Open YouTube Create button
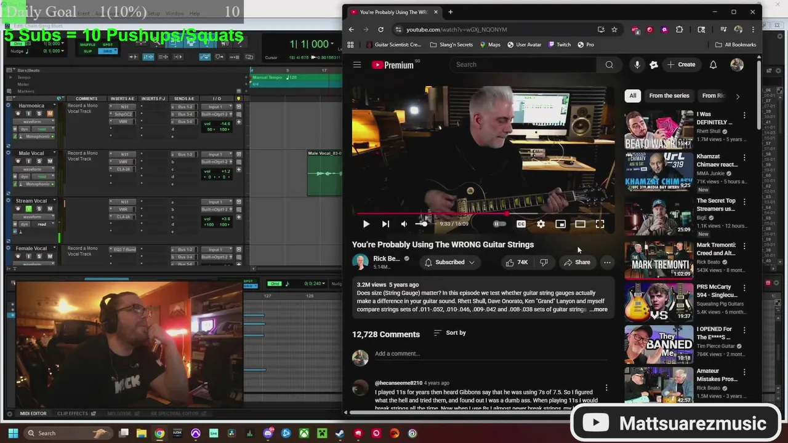 pyautogui.click(x=681, y=65)
